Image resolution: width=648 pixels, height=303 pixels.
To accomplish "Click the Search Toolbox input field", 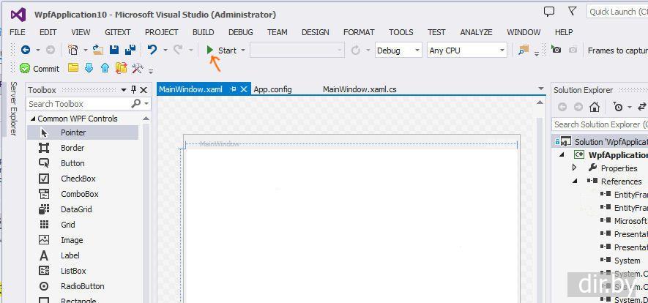I will pyautogui.click(x=78, y=104).
